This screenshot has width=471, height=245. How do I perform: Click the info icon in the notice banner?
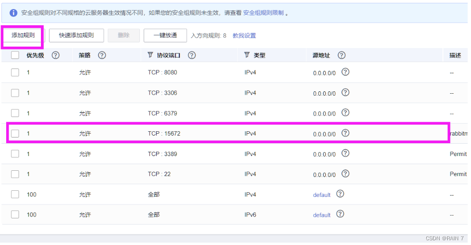[x=13, y=13]
